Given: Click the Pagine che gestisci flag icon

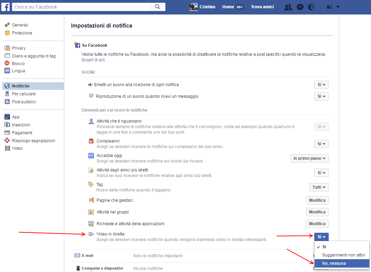Looking at the screenshot, I should [91, 200].
